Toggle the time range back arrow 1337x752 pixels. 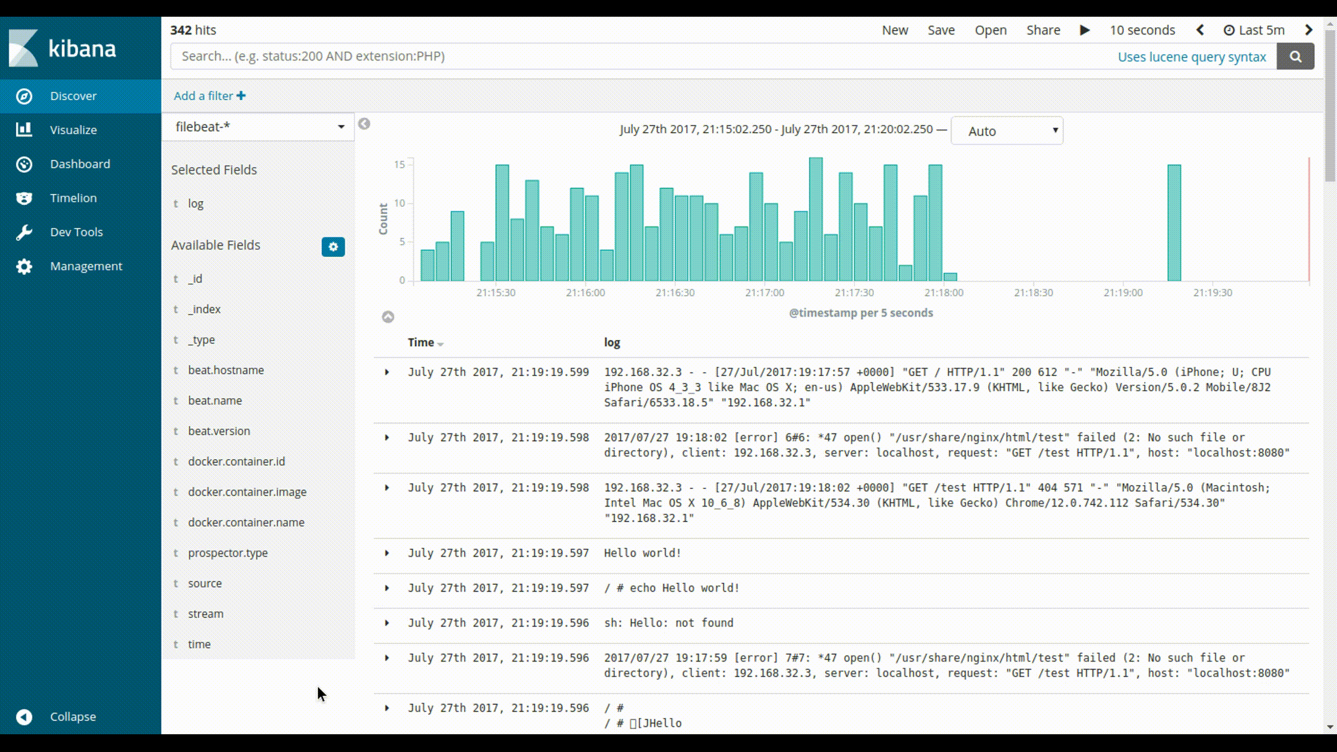1200,29
